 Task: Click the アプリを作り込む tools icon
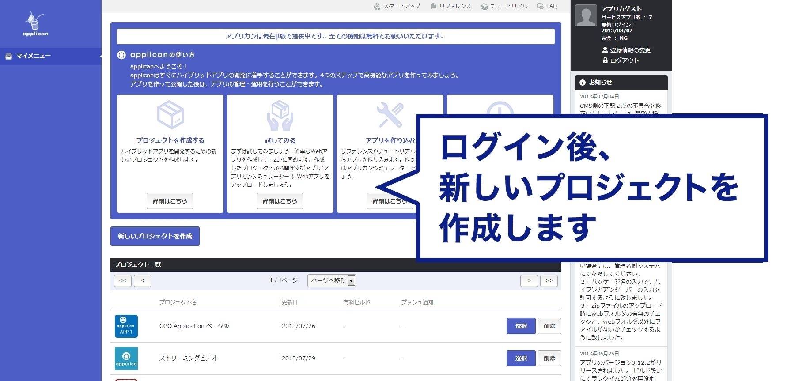390,115
